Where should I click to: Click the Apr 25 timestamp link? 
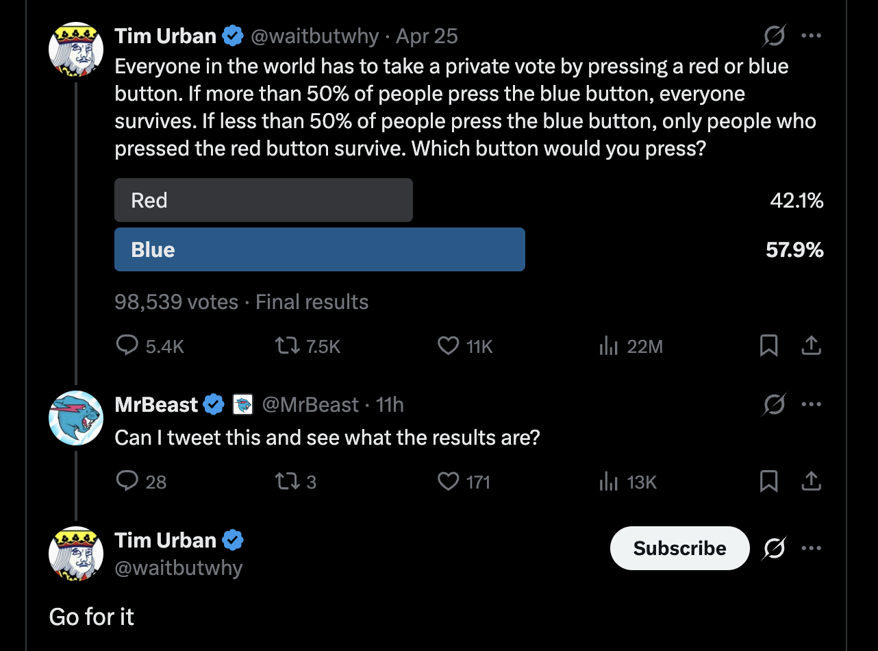pyautogui.click(x=427, y=36)
